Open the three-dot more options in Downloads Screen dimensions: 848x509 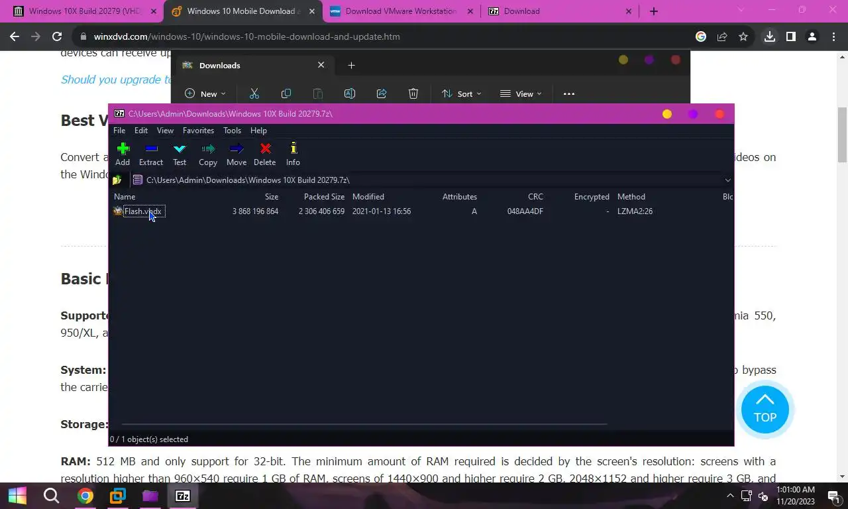coord(569,93)
